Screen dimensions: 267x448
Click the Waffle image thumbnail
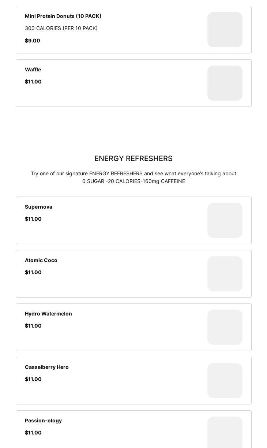[225, 83]
